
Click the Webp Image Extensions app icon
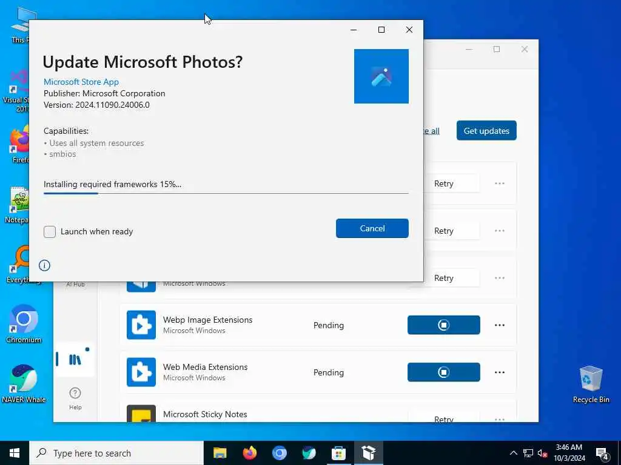(x=141, y=325)
